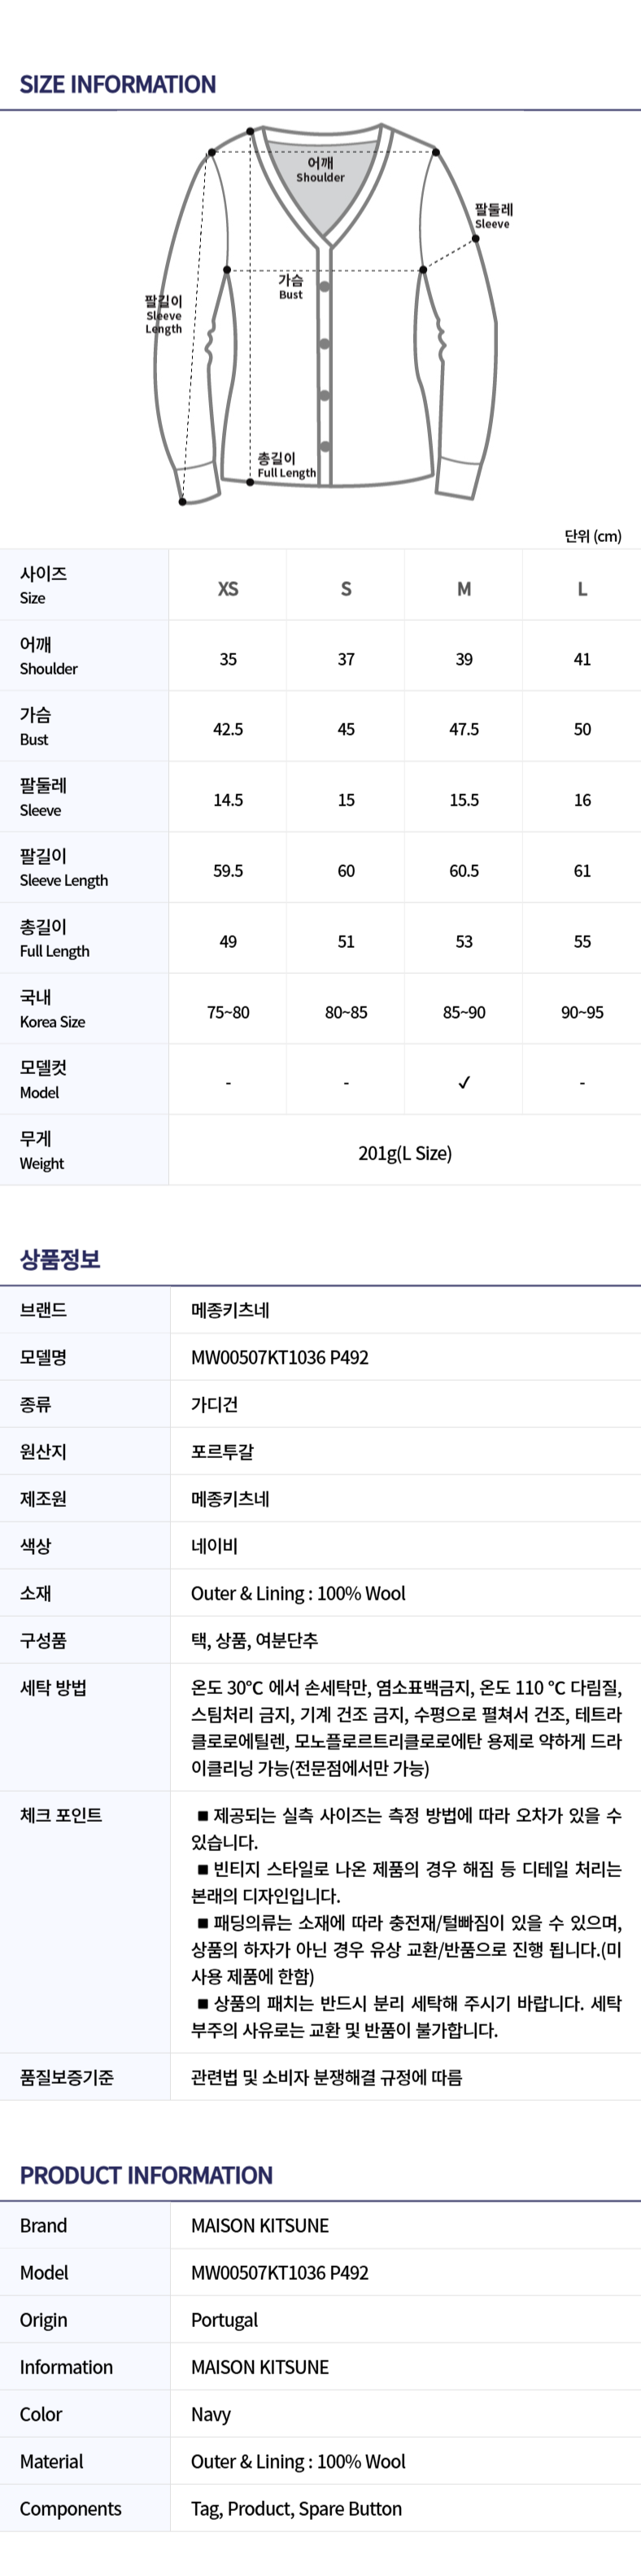Click the Bust label on diagram
Viewport: 641px width, 2576px height.
[x=291, y=287]
